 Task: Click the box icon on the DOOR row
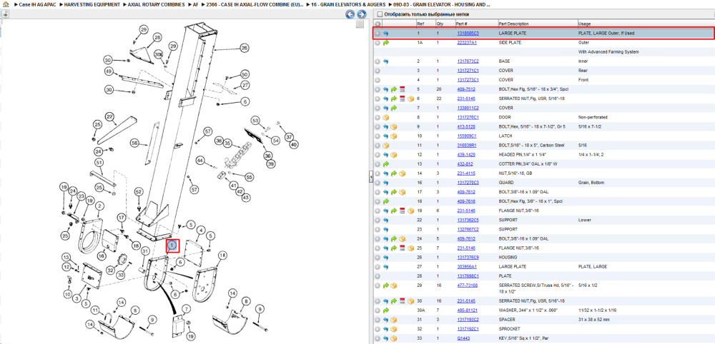(x=386, y=117)
